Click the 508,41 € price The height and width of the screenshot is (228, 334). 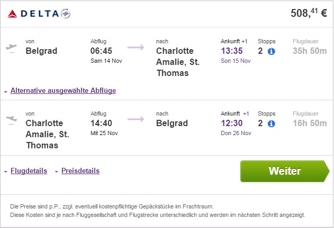click(309, 14)
